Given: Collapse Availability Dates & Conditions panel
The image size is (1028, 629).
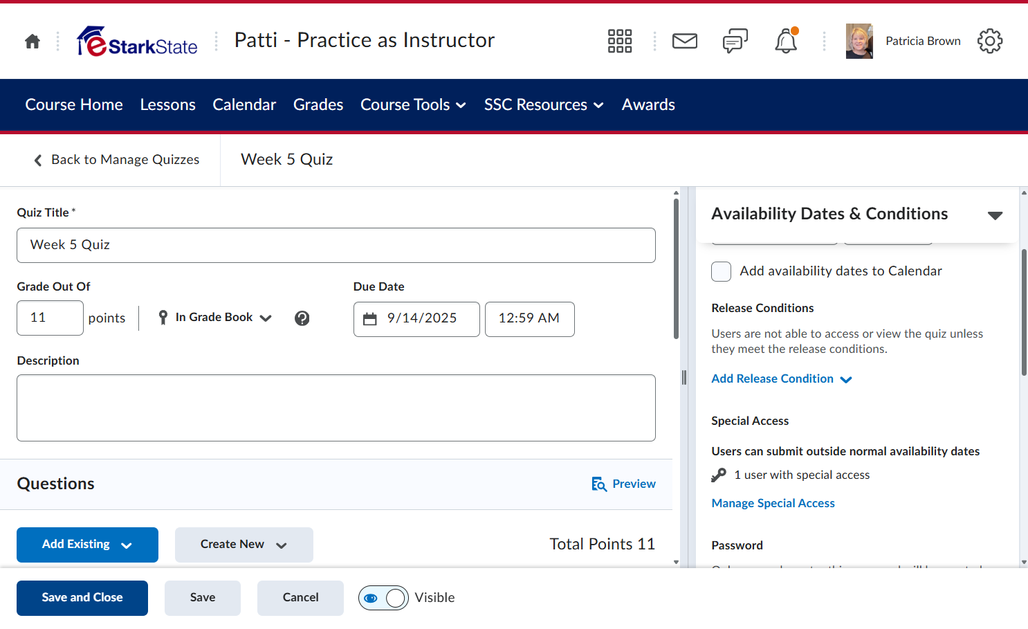Looking at the screenshot, I should point(995,215).
